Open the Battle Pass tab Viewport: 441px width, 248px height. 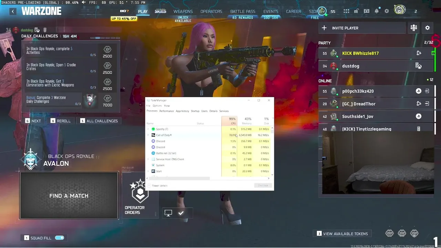pos(243,11)
